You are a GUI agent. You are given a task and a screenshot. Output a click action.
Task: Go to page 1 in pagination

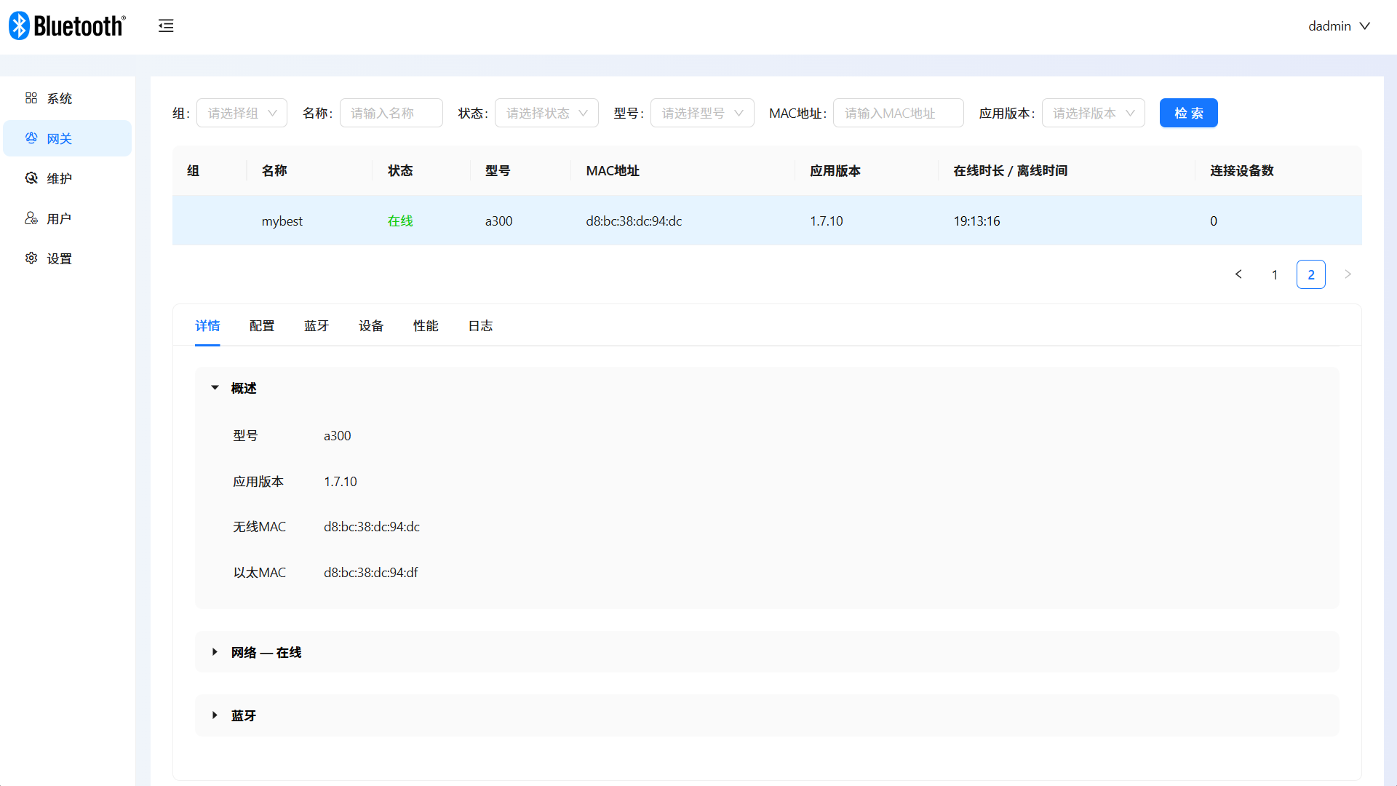coord(1275,274)
